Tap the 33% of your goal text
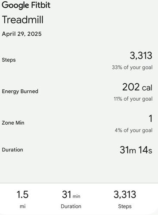This screenshot has height=215, width=158. 132,68
